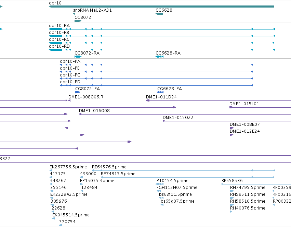This screenshot has width=291, height=227.
Task: Select clone DME1-012E24
Action: point(260,135)
